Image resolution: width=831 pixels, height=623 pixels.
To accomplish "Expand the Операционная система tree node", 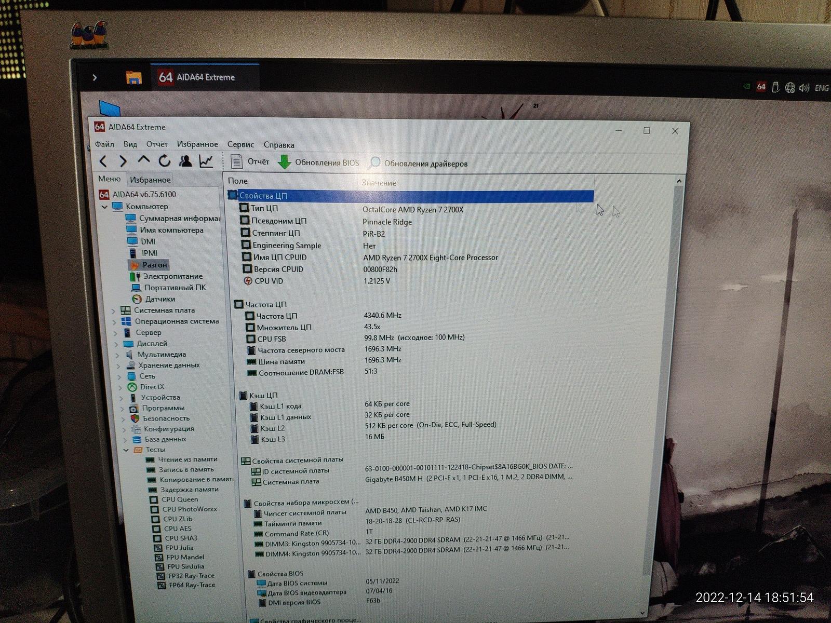I will click(x=115, y=321).
